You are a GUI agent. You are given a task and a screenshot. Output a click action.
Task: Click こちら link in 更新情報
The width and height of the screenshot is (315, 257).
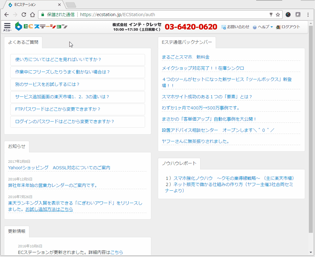coord(117,252)
